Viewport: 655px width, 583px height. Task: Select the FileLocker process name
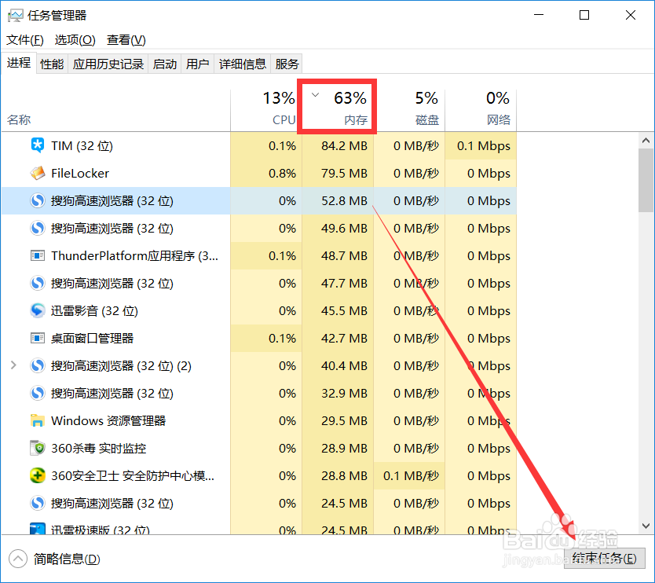coord(80,173)
